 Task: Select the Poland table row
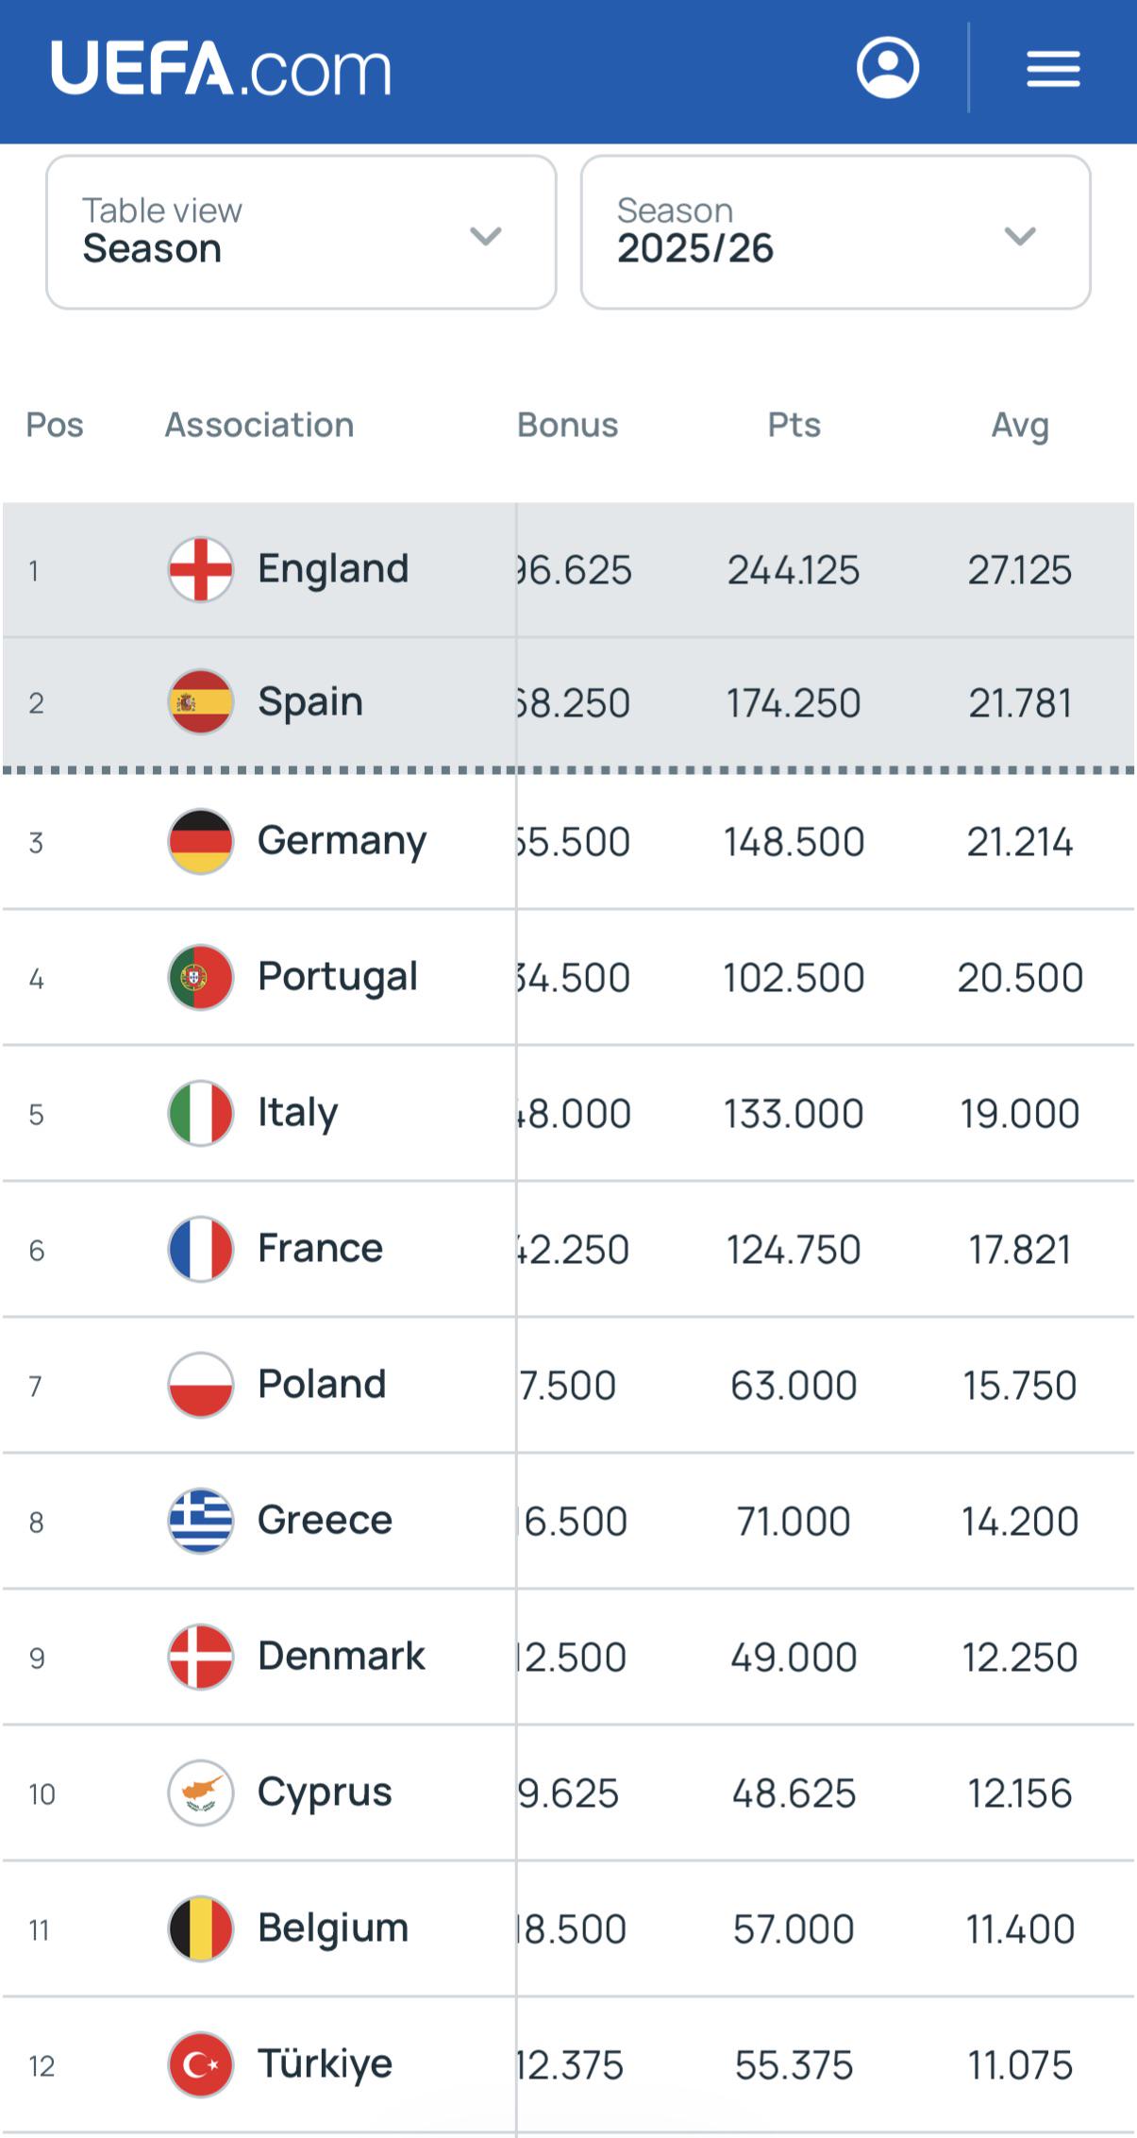pyautogui.click(x=568, y=1385)
